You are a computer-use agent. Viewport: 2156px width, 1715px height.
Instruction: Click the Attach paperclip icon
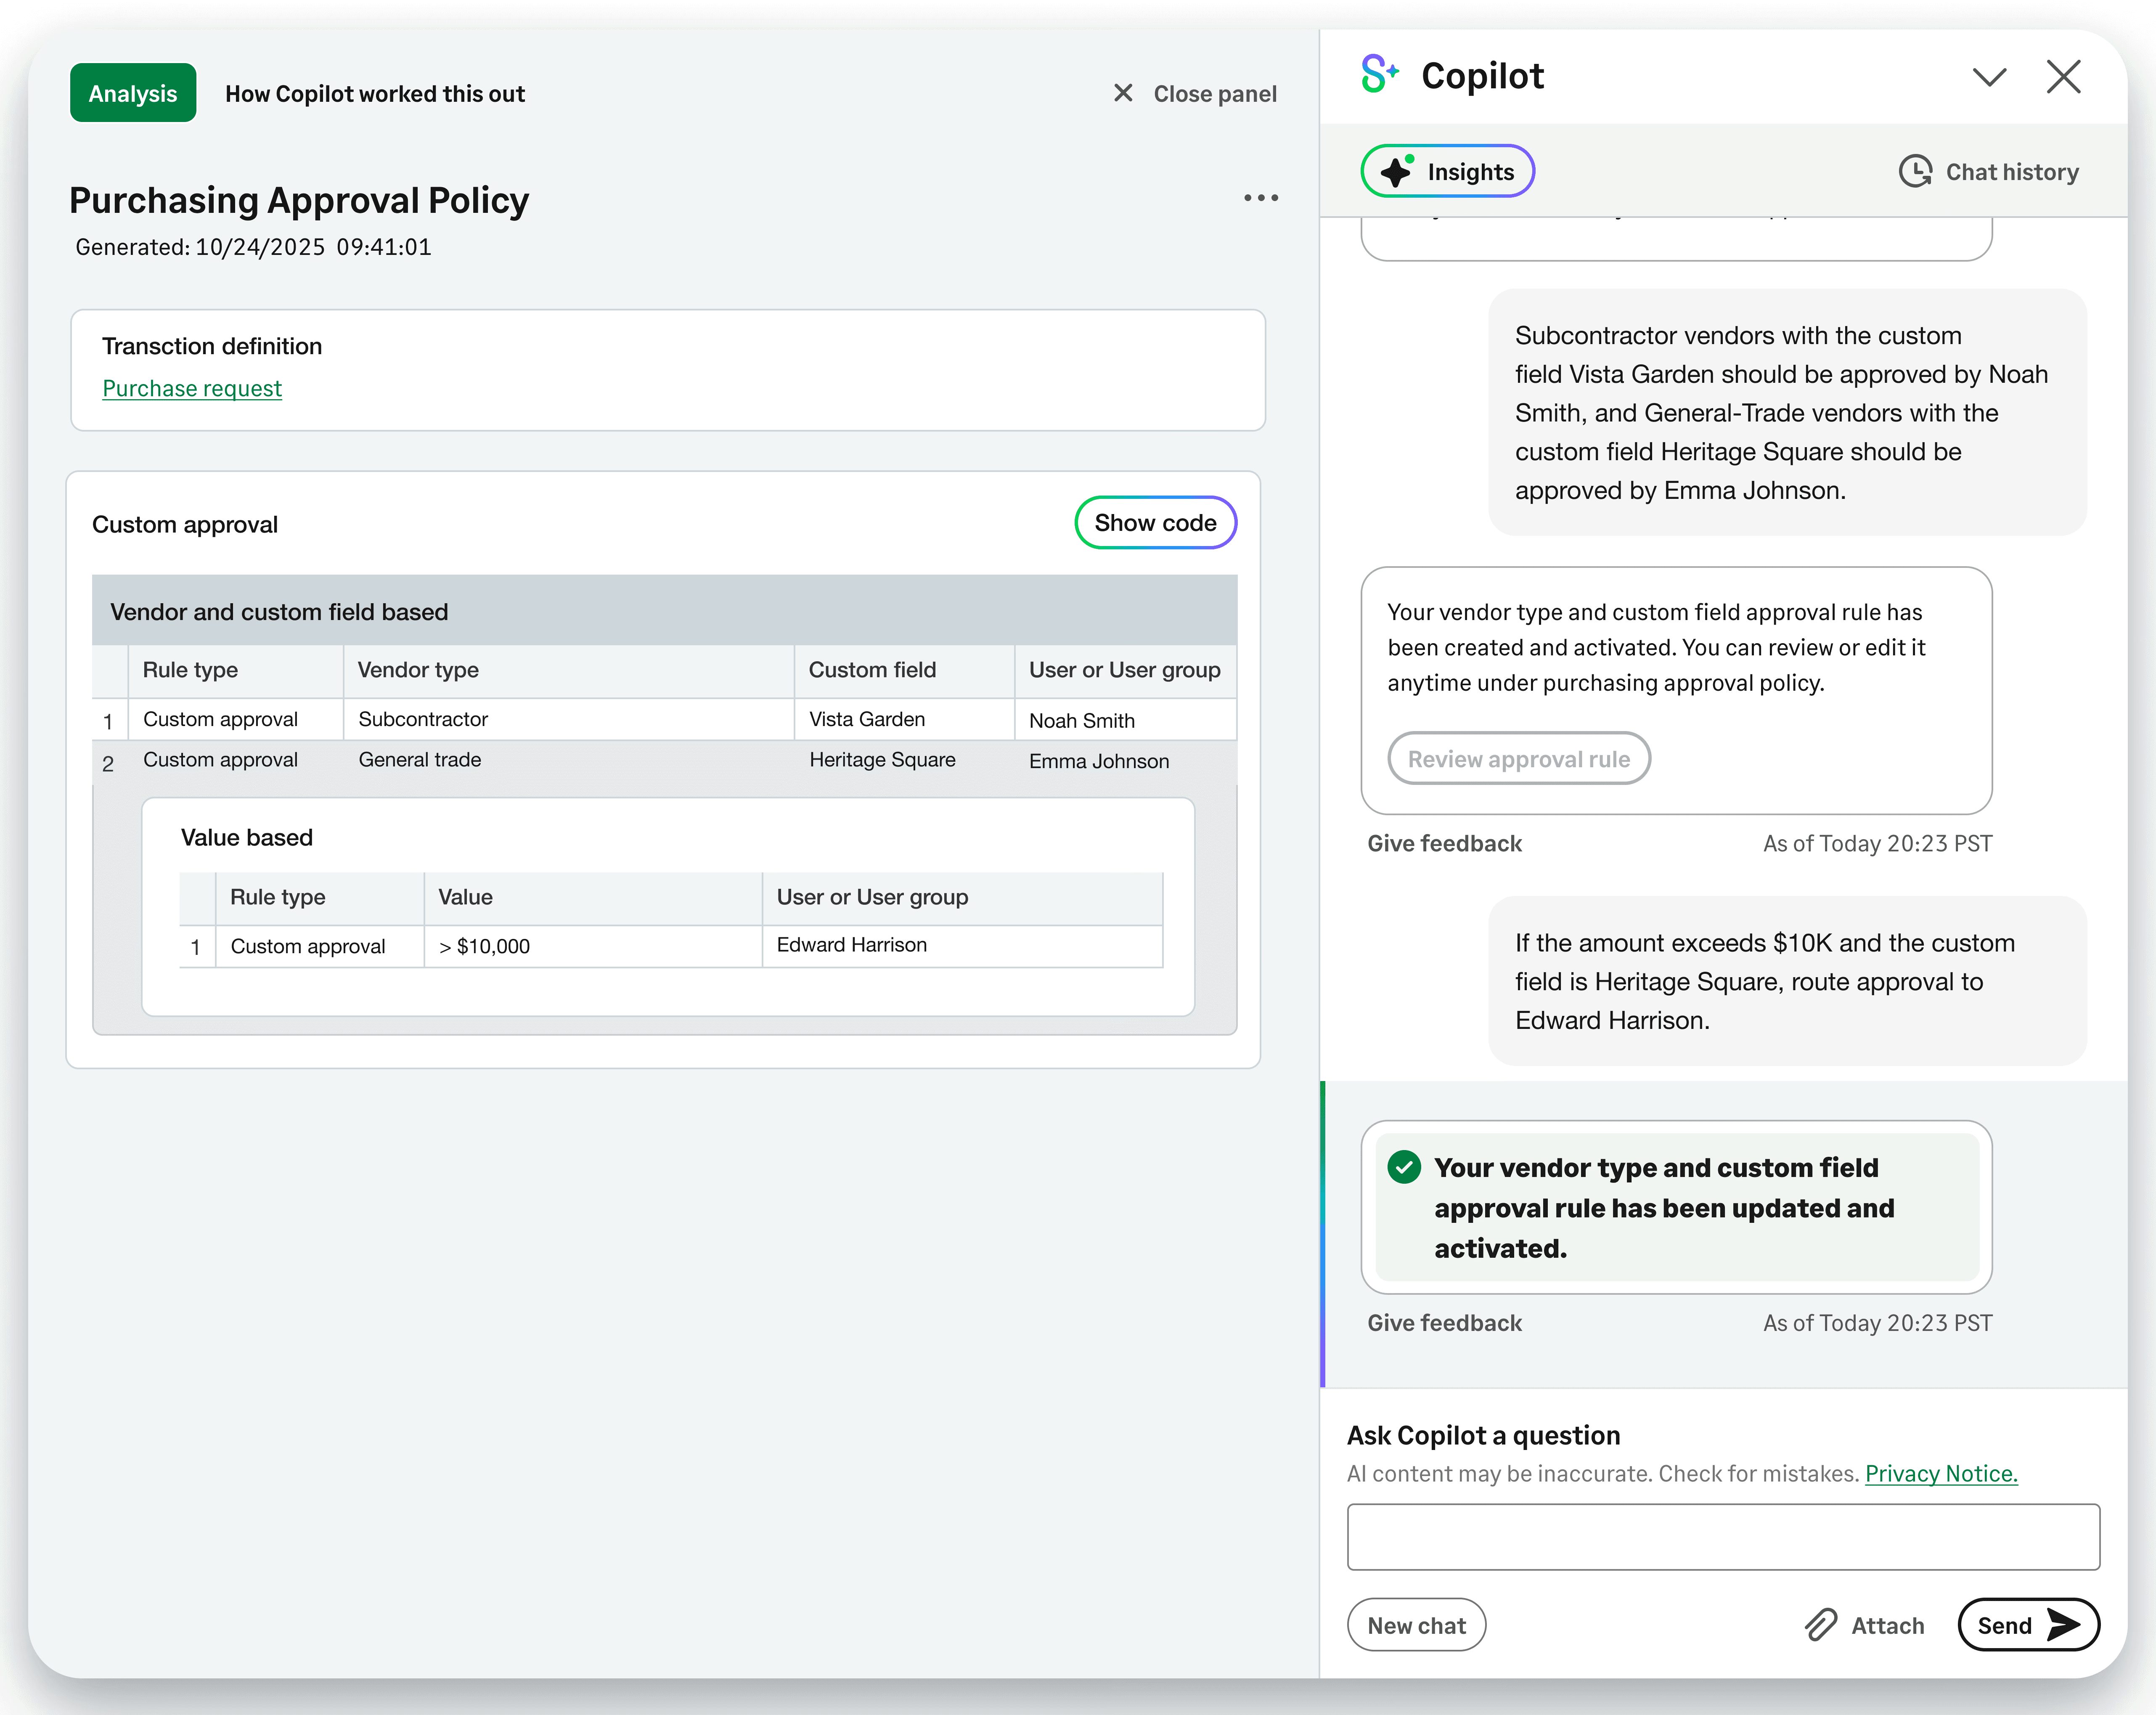[x=1821, y=1625]
